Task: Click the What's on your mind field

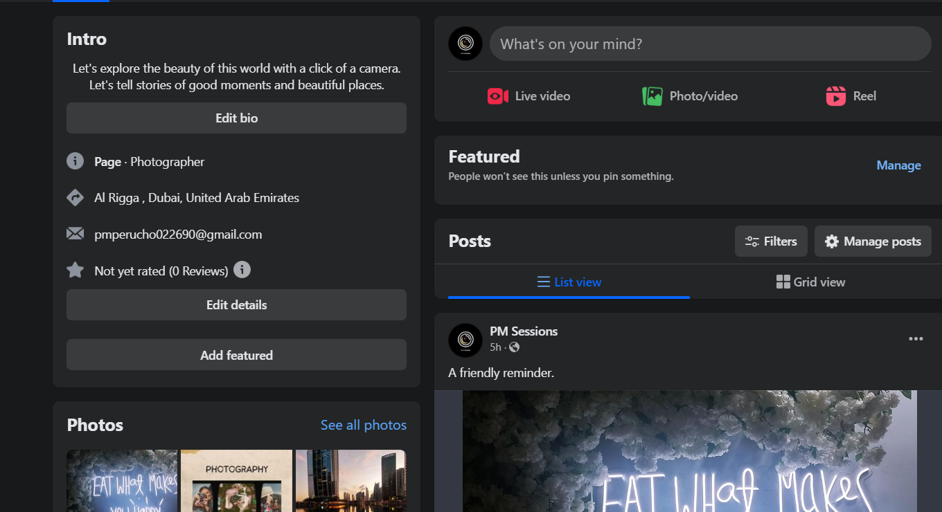Action: pyautogui.click(x=710, y=44)
